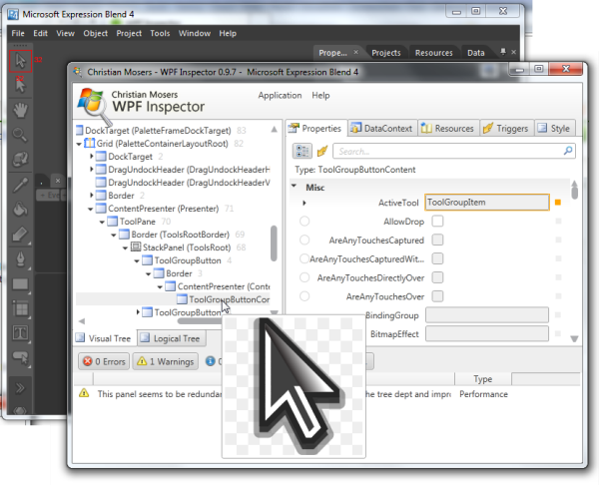Viewport: 599px width, 485px height.
Task: Toggle the AllowDrop checkbox
Action: tap(438, 222)
